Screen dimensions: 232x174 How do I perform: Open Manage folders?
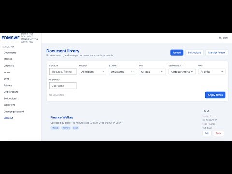pyautogui.click(x=217, y=53)
